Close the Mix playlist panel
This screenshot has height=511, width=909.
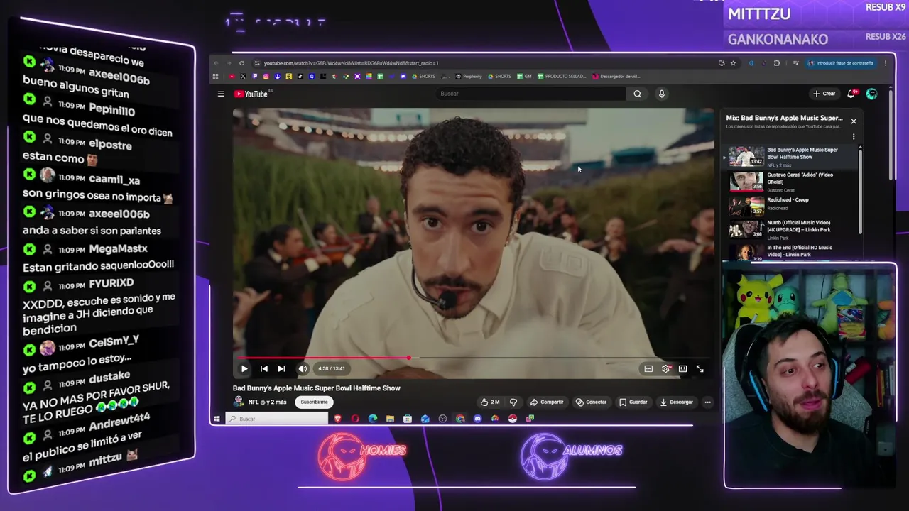854,121
